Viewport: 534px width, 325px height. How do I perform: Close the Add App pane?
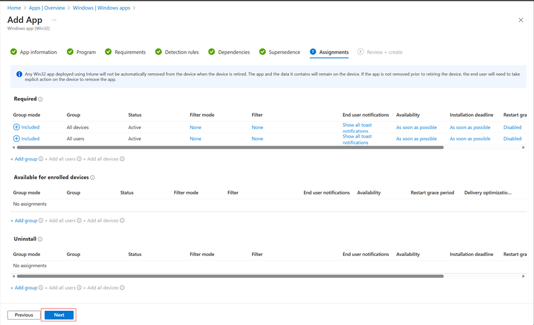click(521, 20)
